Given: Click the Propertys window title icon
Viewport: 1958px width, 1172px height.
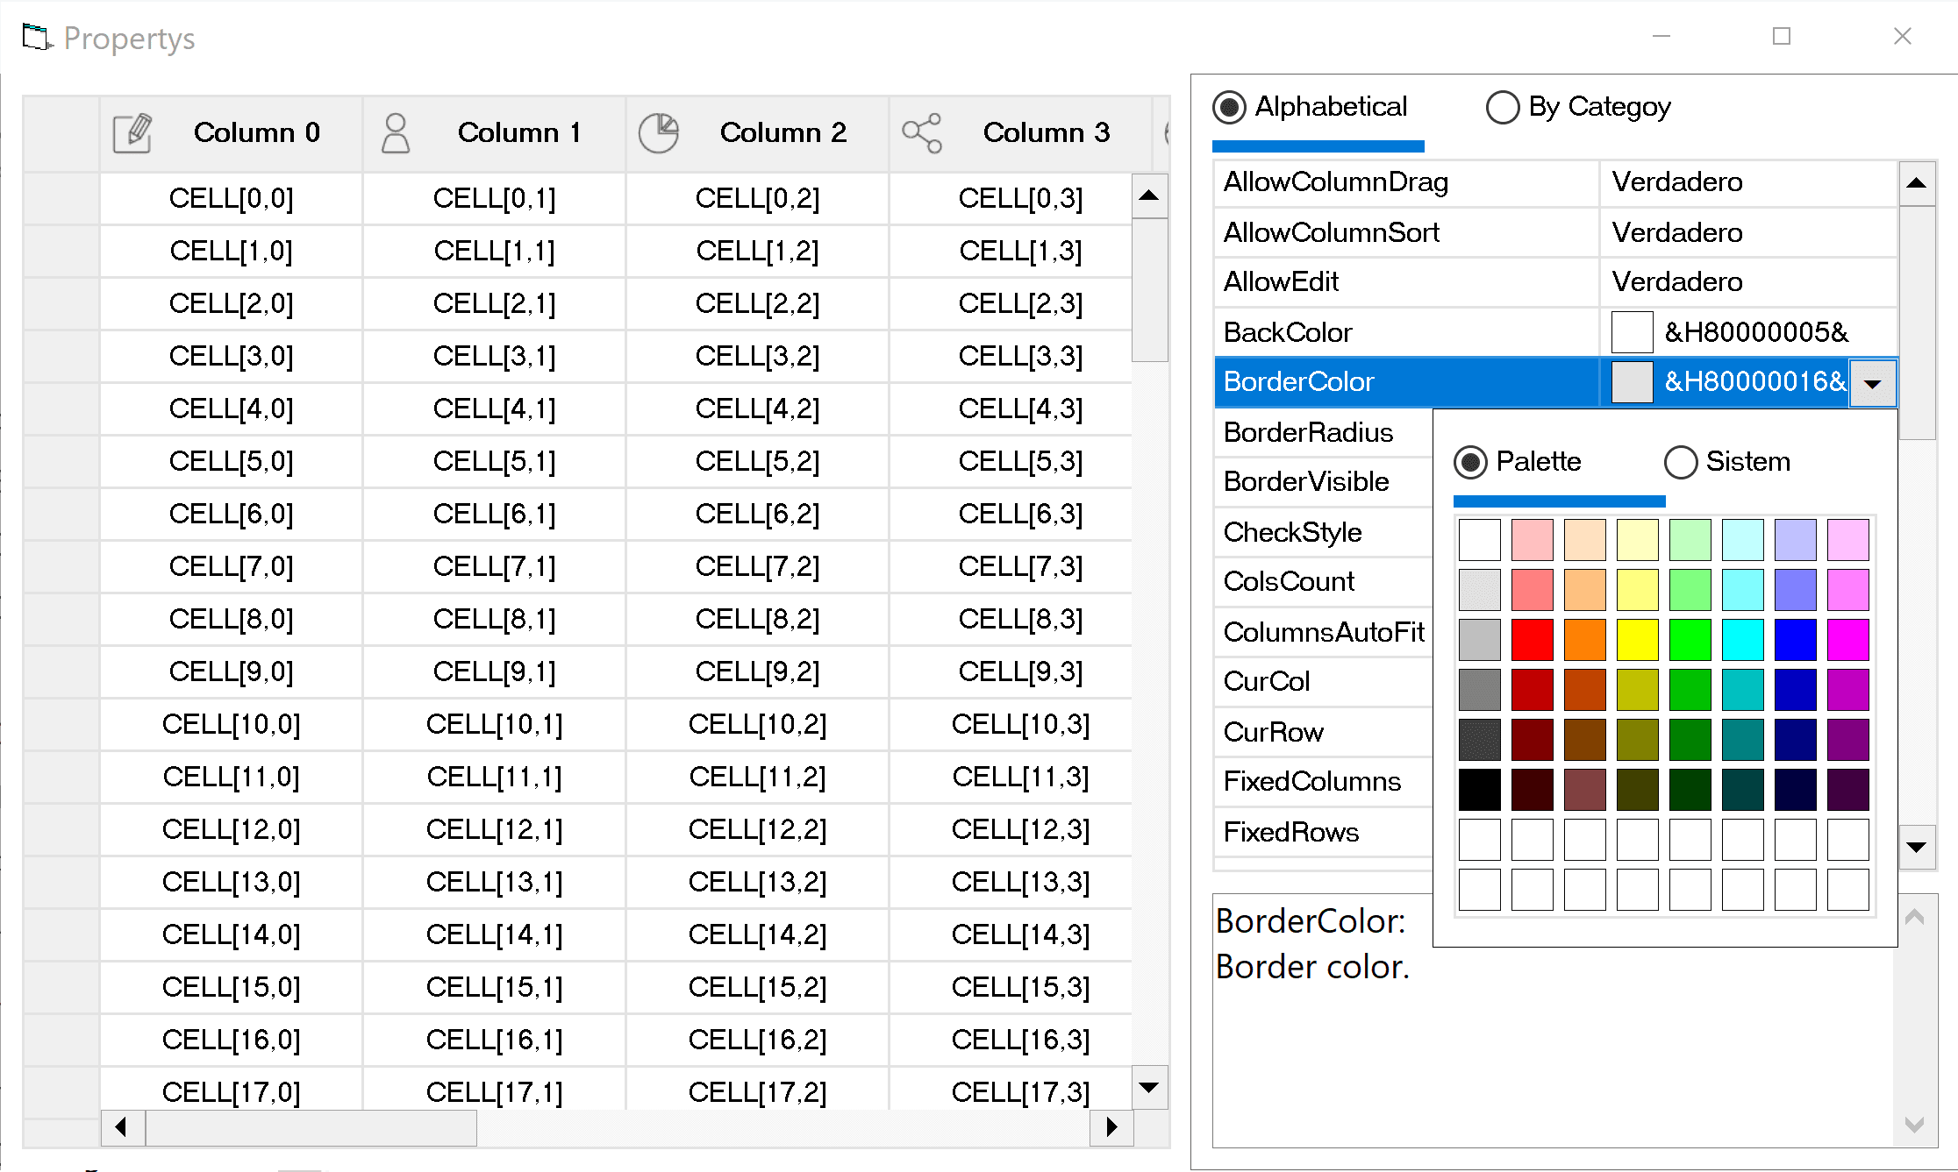Looking at the screenshot, I should [x=37, y=38].
